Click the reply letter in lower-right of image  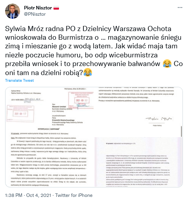138,162
